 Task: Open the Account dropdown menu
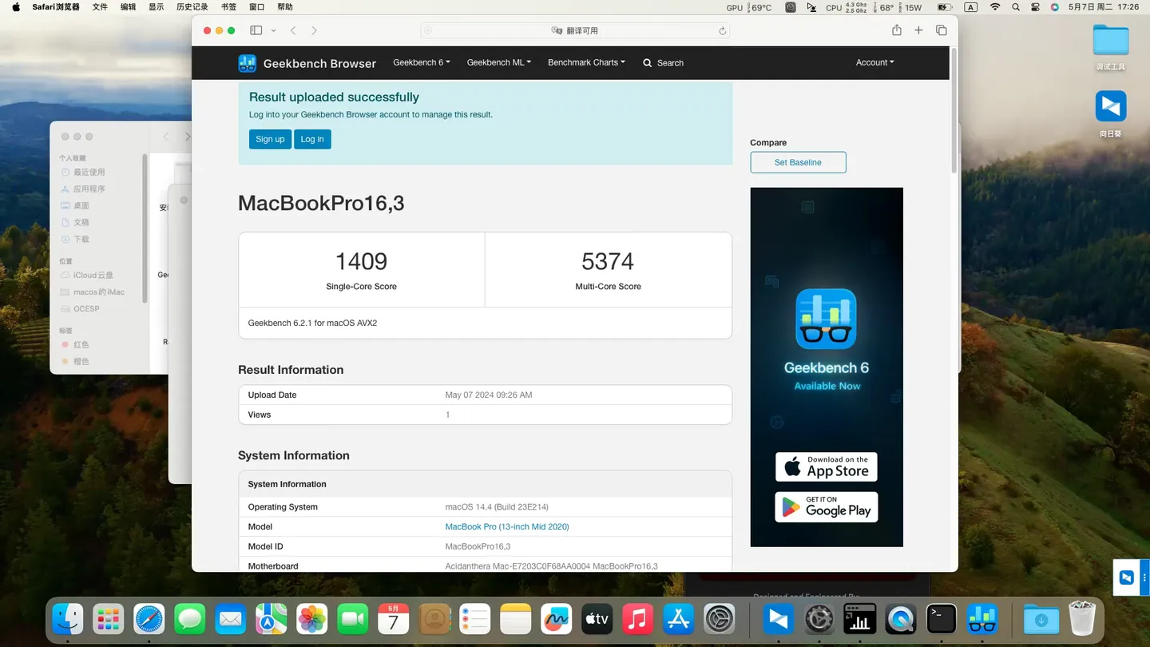tap(874, 62)
